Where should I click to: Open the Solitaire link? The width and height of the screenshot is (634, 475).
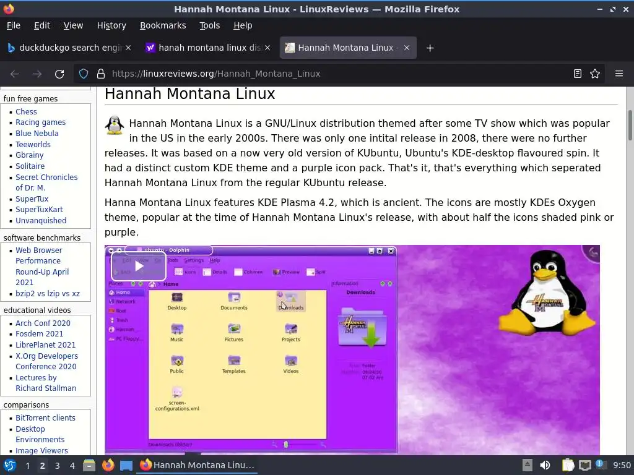pos(30,166)
